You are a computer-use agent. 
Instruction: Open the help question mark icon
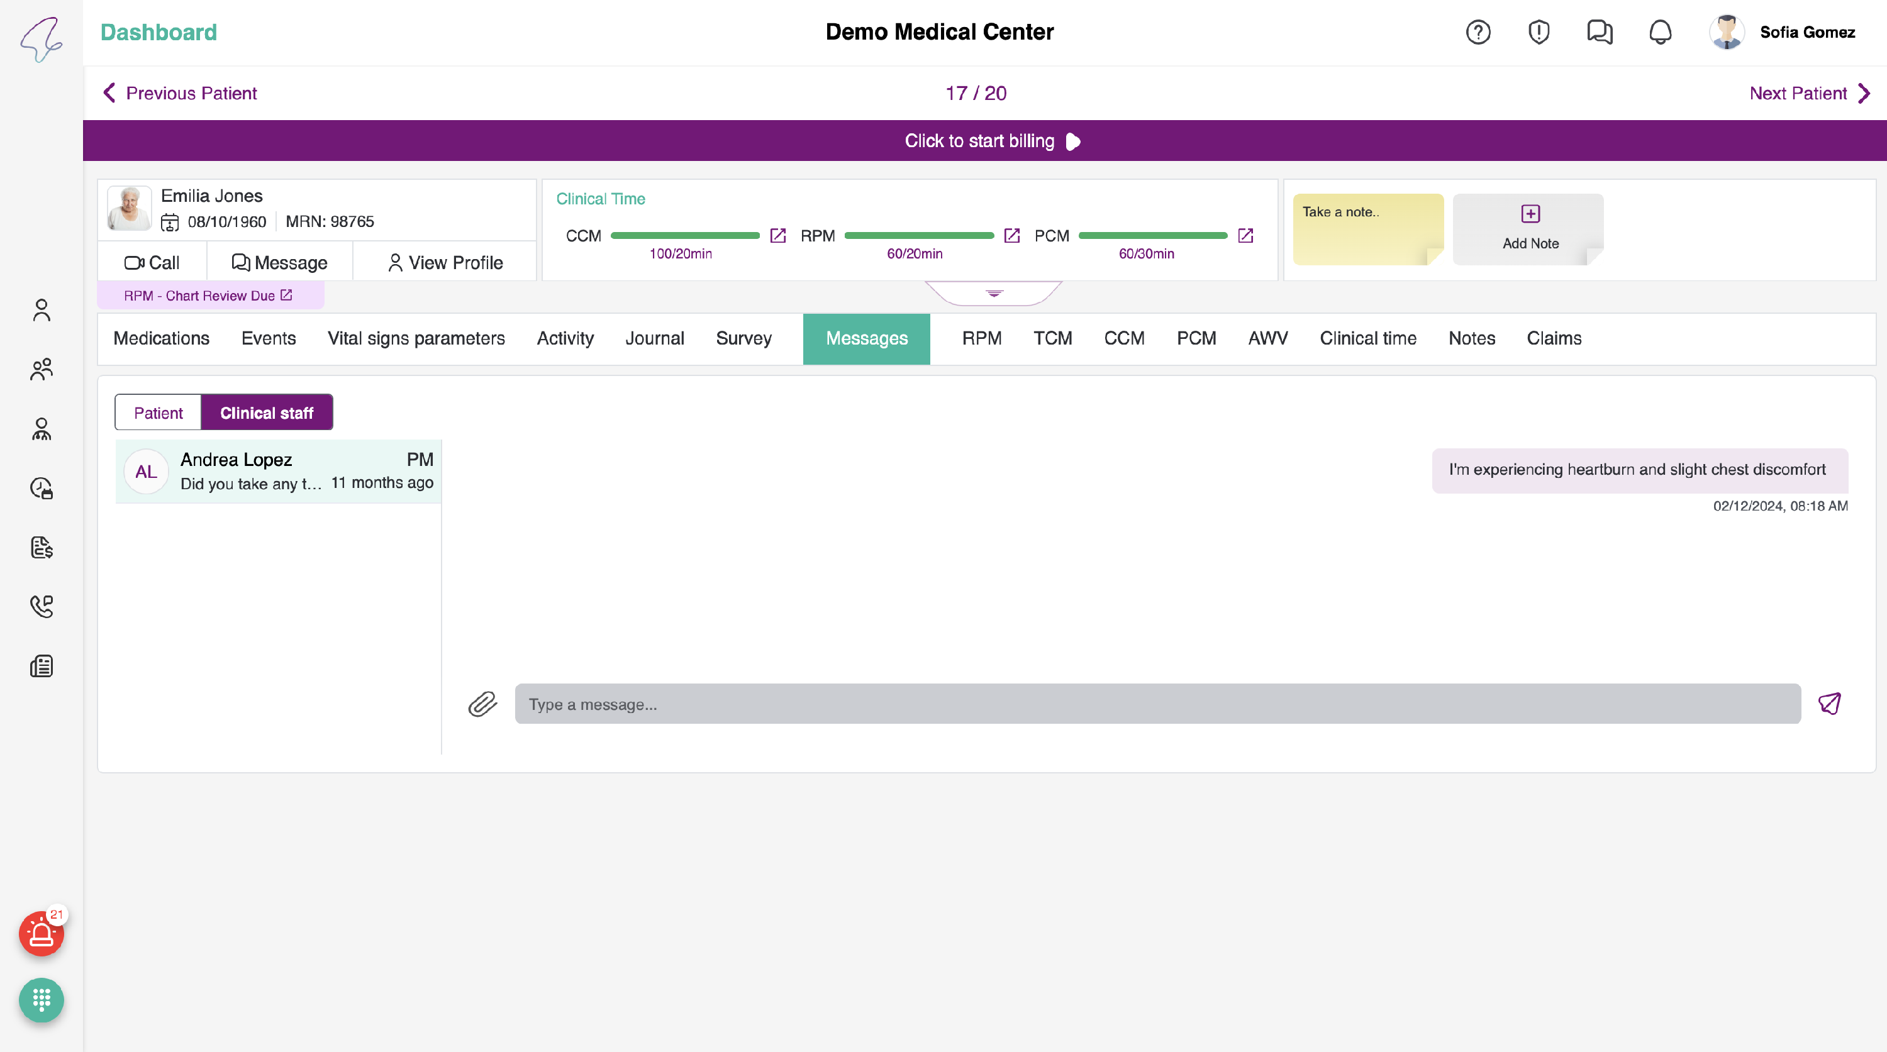pyautogui.click(x=1478, y=32)
